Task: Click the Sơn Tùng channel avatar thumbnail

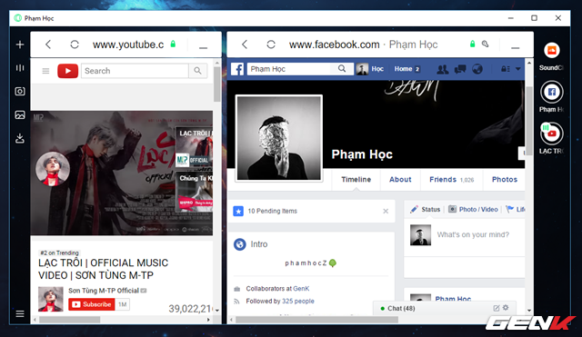Action: [x=51, y=299]
